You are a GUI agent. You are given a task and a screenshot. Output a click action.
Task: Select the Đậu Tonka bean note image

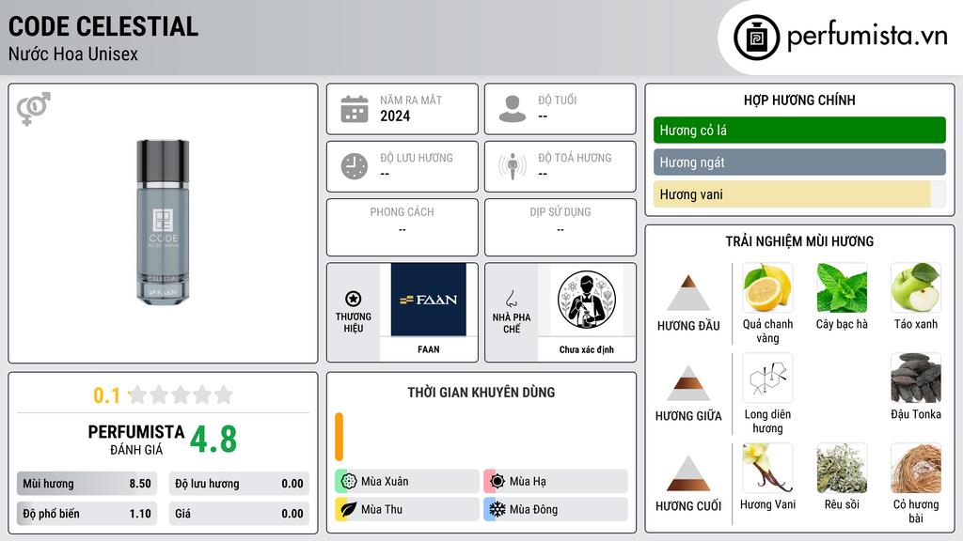tap(916, 378)
